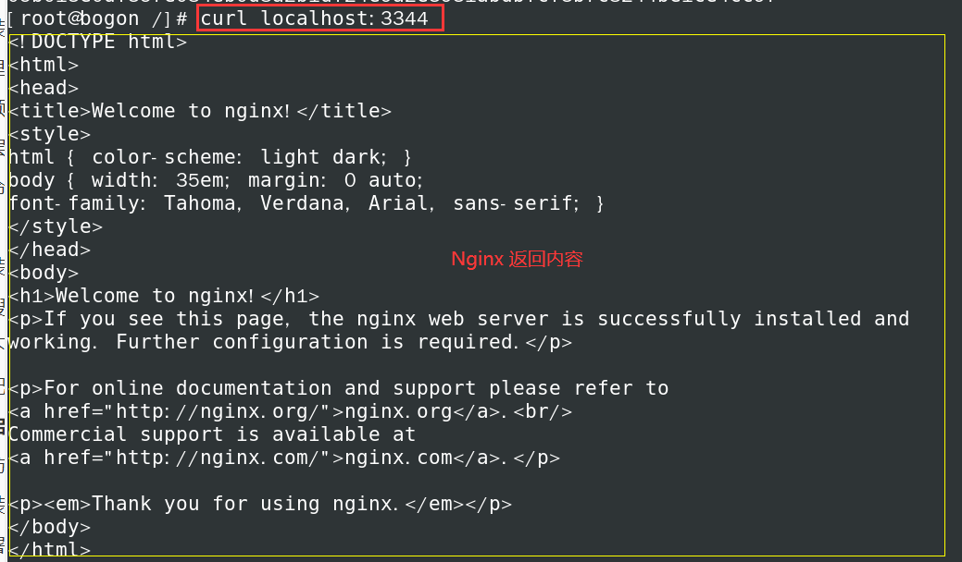Viewport: 962px width, 562px height.
Task: Click the font-family Tahoma Verdana line
Action: click(306, 203)
